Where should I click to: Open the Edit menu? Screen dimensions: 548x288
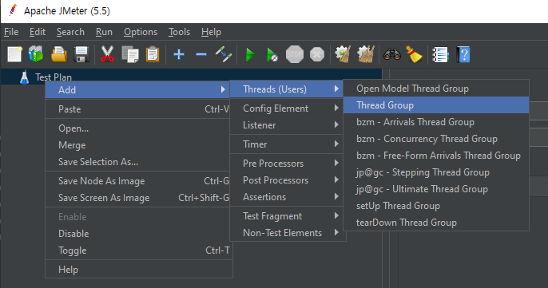pyautogui.click(x=38, y=32)
